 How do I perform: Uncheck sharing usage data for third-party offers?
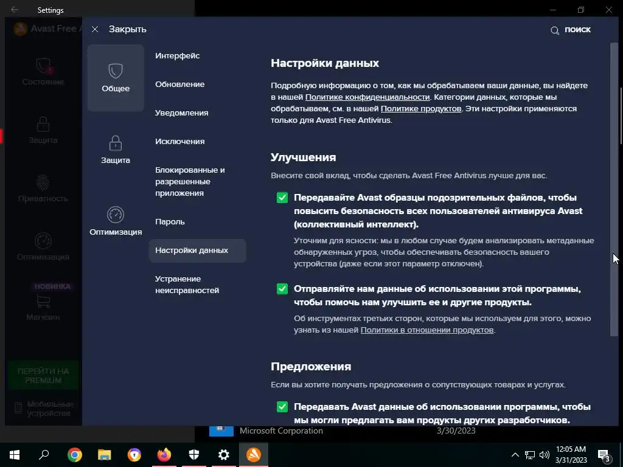pyautogui.click(x=282, y=407)
